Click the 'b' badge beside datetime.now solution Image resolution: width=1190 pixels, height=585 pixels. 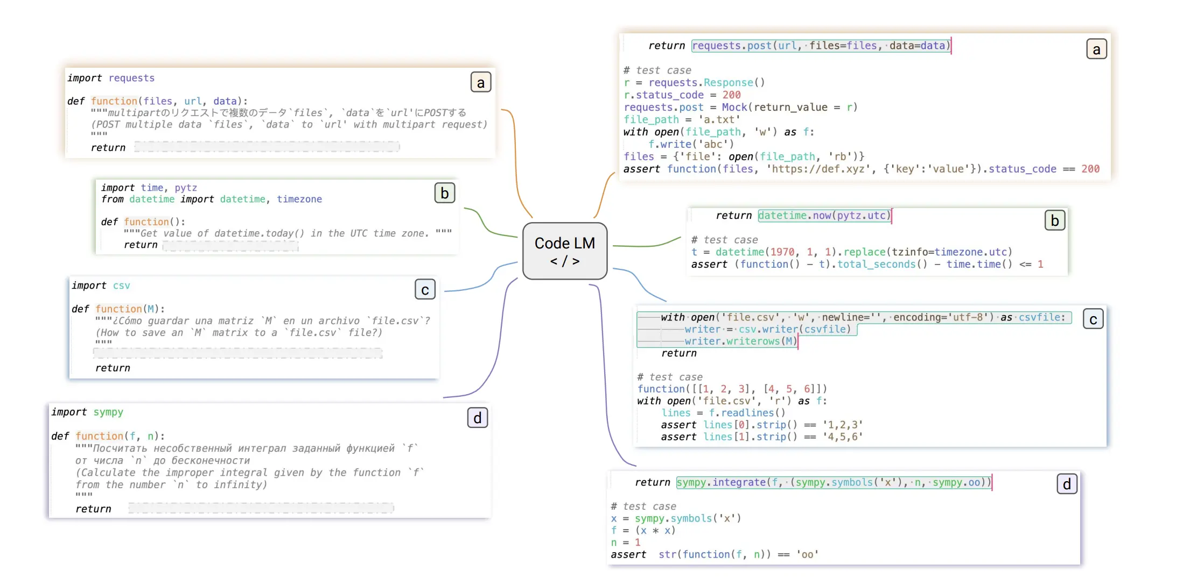click(1055, 220)
